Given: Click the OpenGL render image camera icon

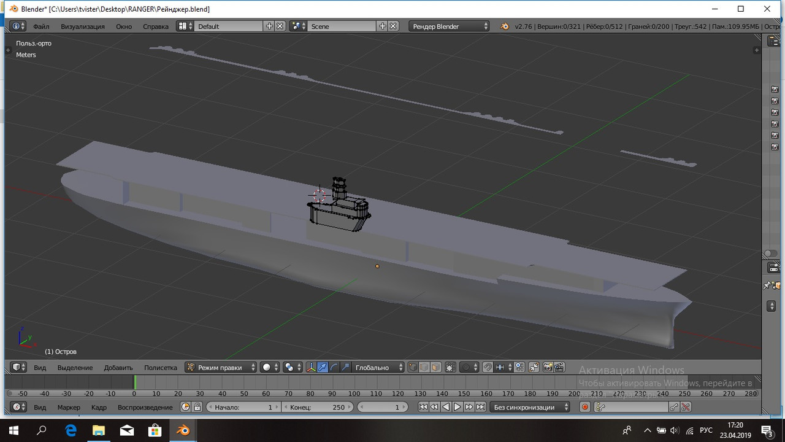Looking at the screenshot, I should [548, 368].
